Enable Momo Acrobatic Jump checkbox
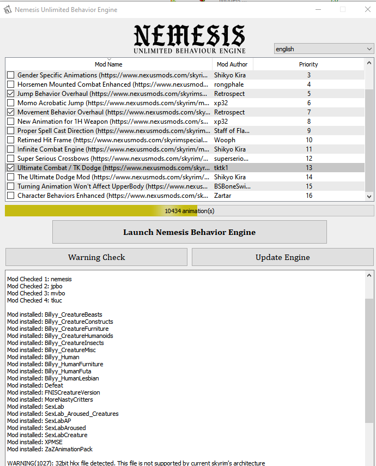Viewport: 376px width, 466px height. [11, 103]
